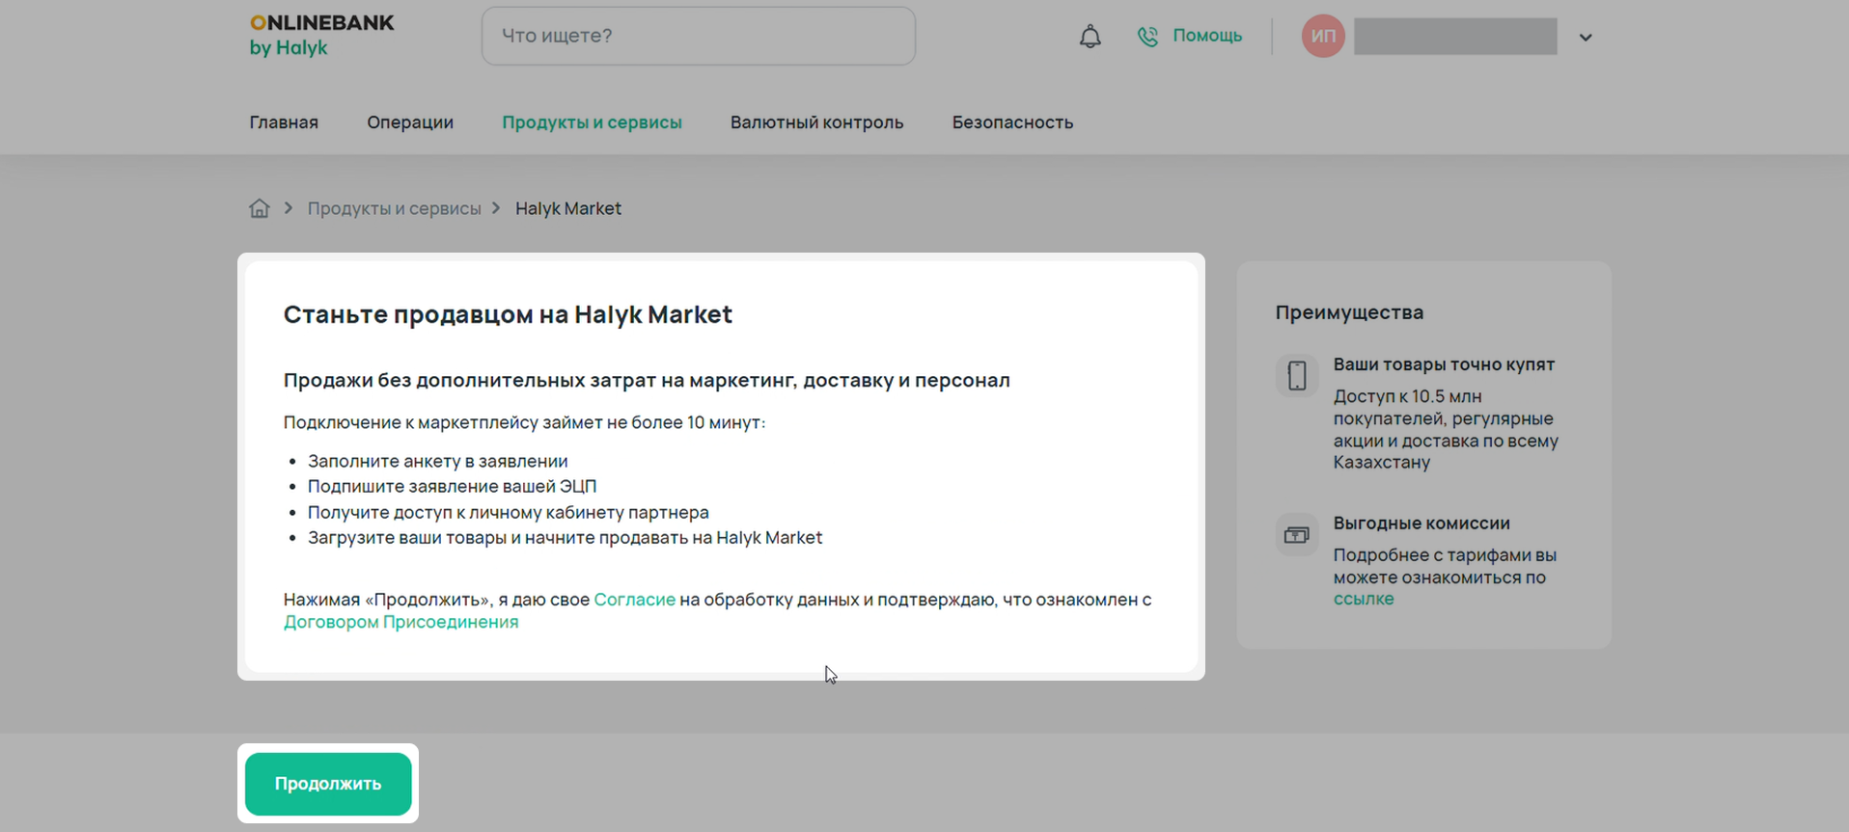The height and width of the screenshot is (832, 1849).
Task: Click the commissions card icon
Action: 1297,535
